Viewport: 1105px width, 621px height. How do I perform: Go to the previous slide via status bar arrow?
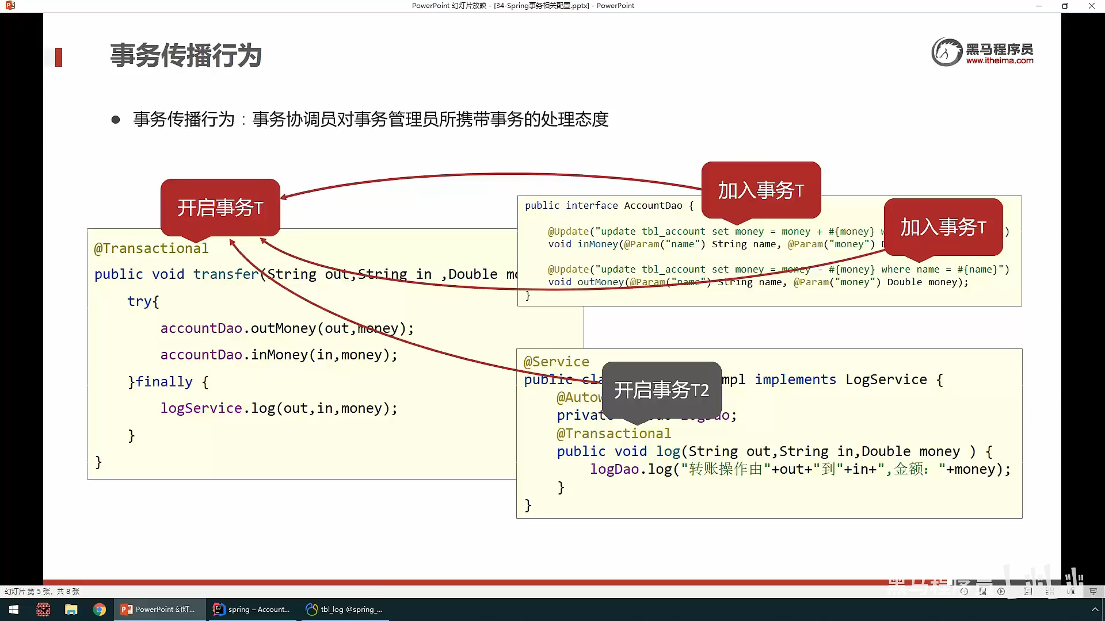tap(964, 591)
